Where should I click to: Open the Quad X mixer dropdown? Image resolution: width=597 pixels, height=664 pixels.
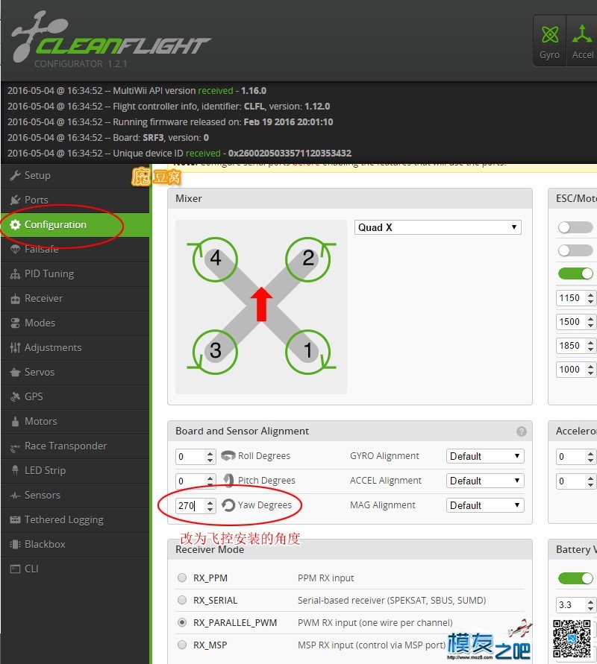coord(437,227)
